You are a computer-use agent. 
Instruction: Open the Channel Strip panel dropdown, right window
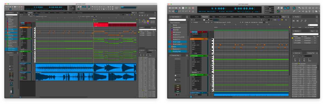(x=177, y=55)
